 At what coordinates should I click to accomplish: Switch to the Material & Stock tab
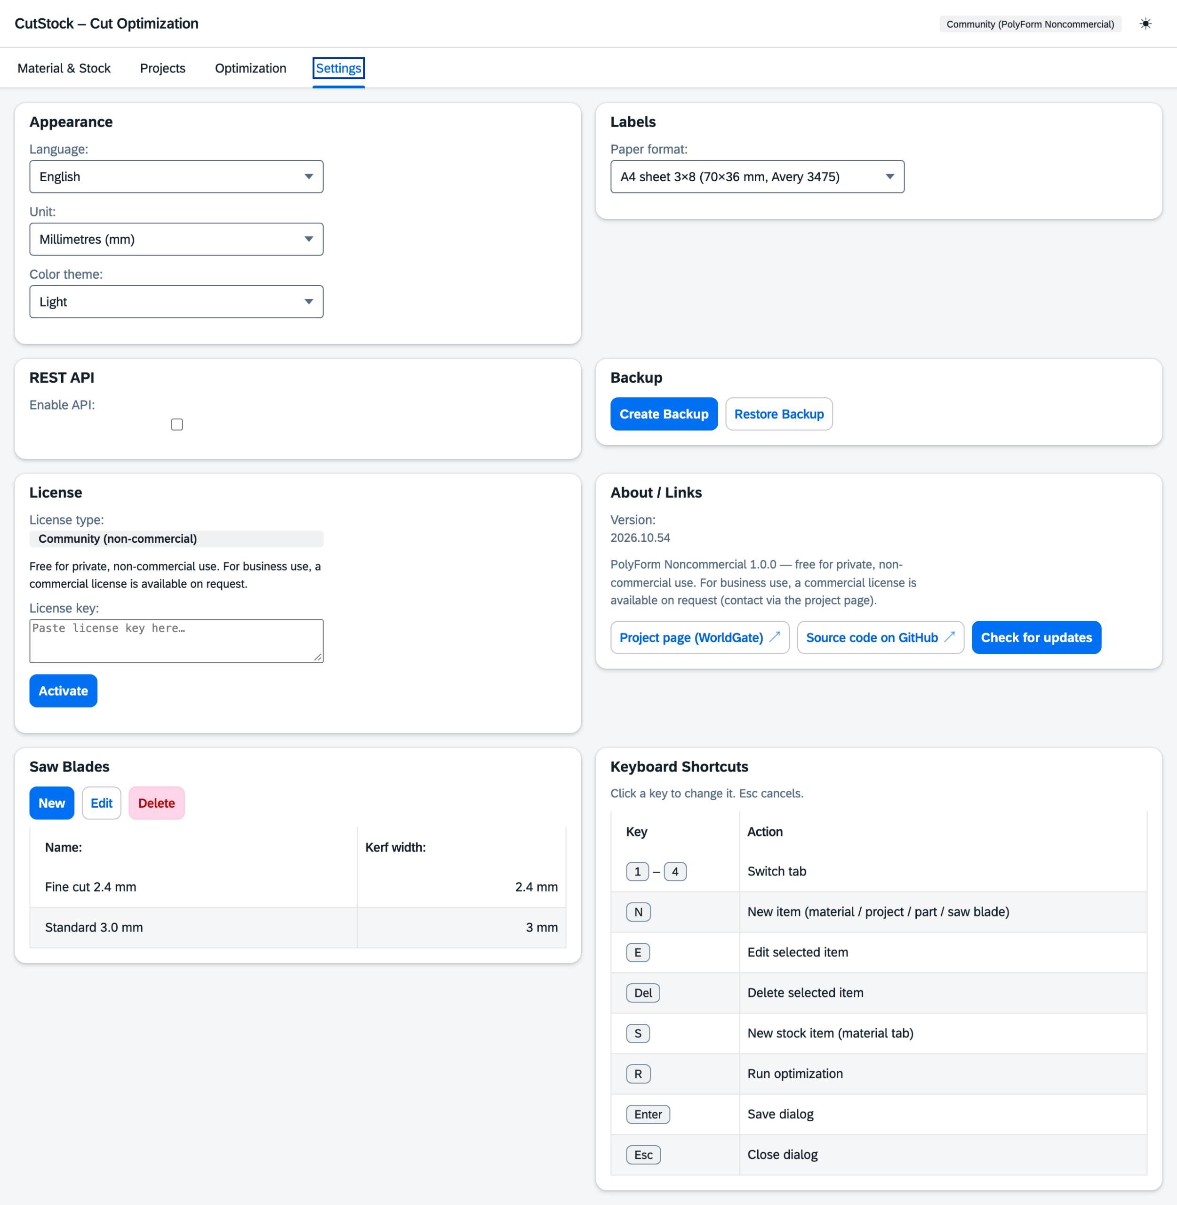tap(64, 68)
